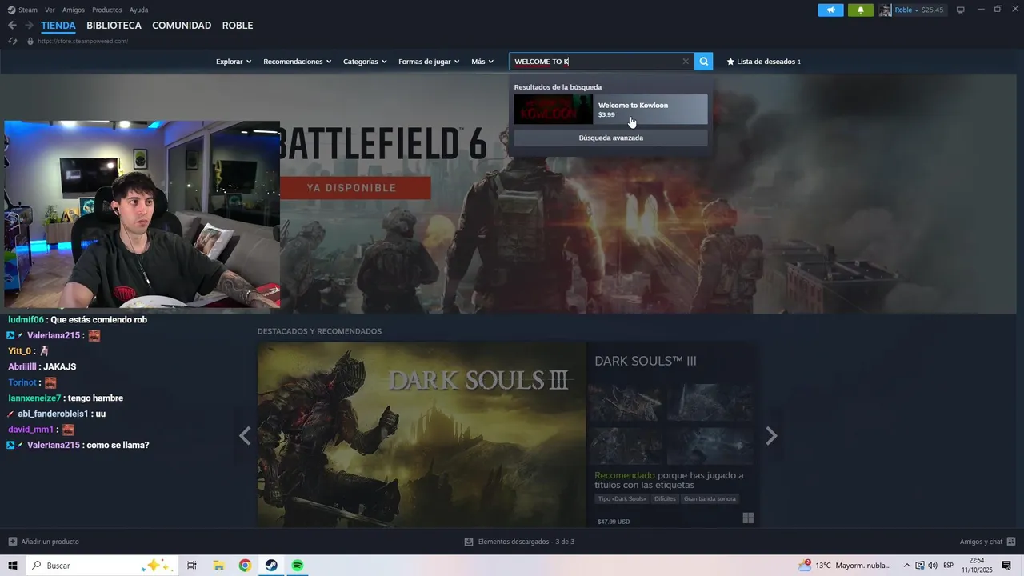
Task: Open the Ver menu
Action: pyautogui.click(x=50, y=10)
